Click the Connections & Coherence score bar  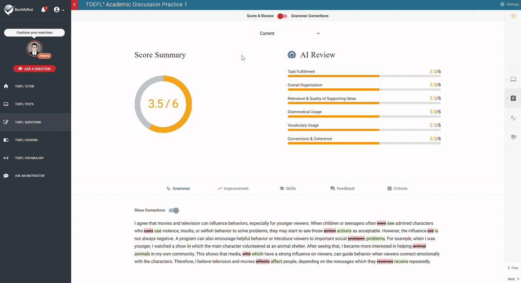coord(364,143)
